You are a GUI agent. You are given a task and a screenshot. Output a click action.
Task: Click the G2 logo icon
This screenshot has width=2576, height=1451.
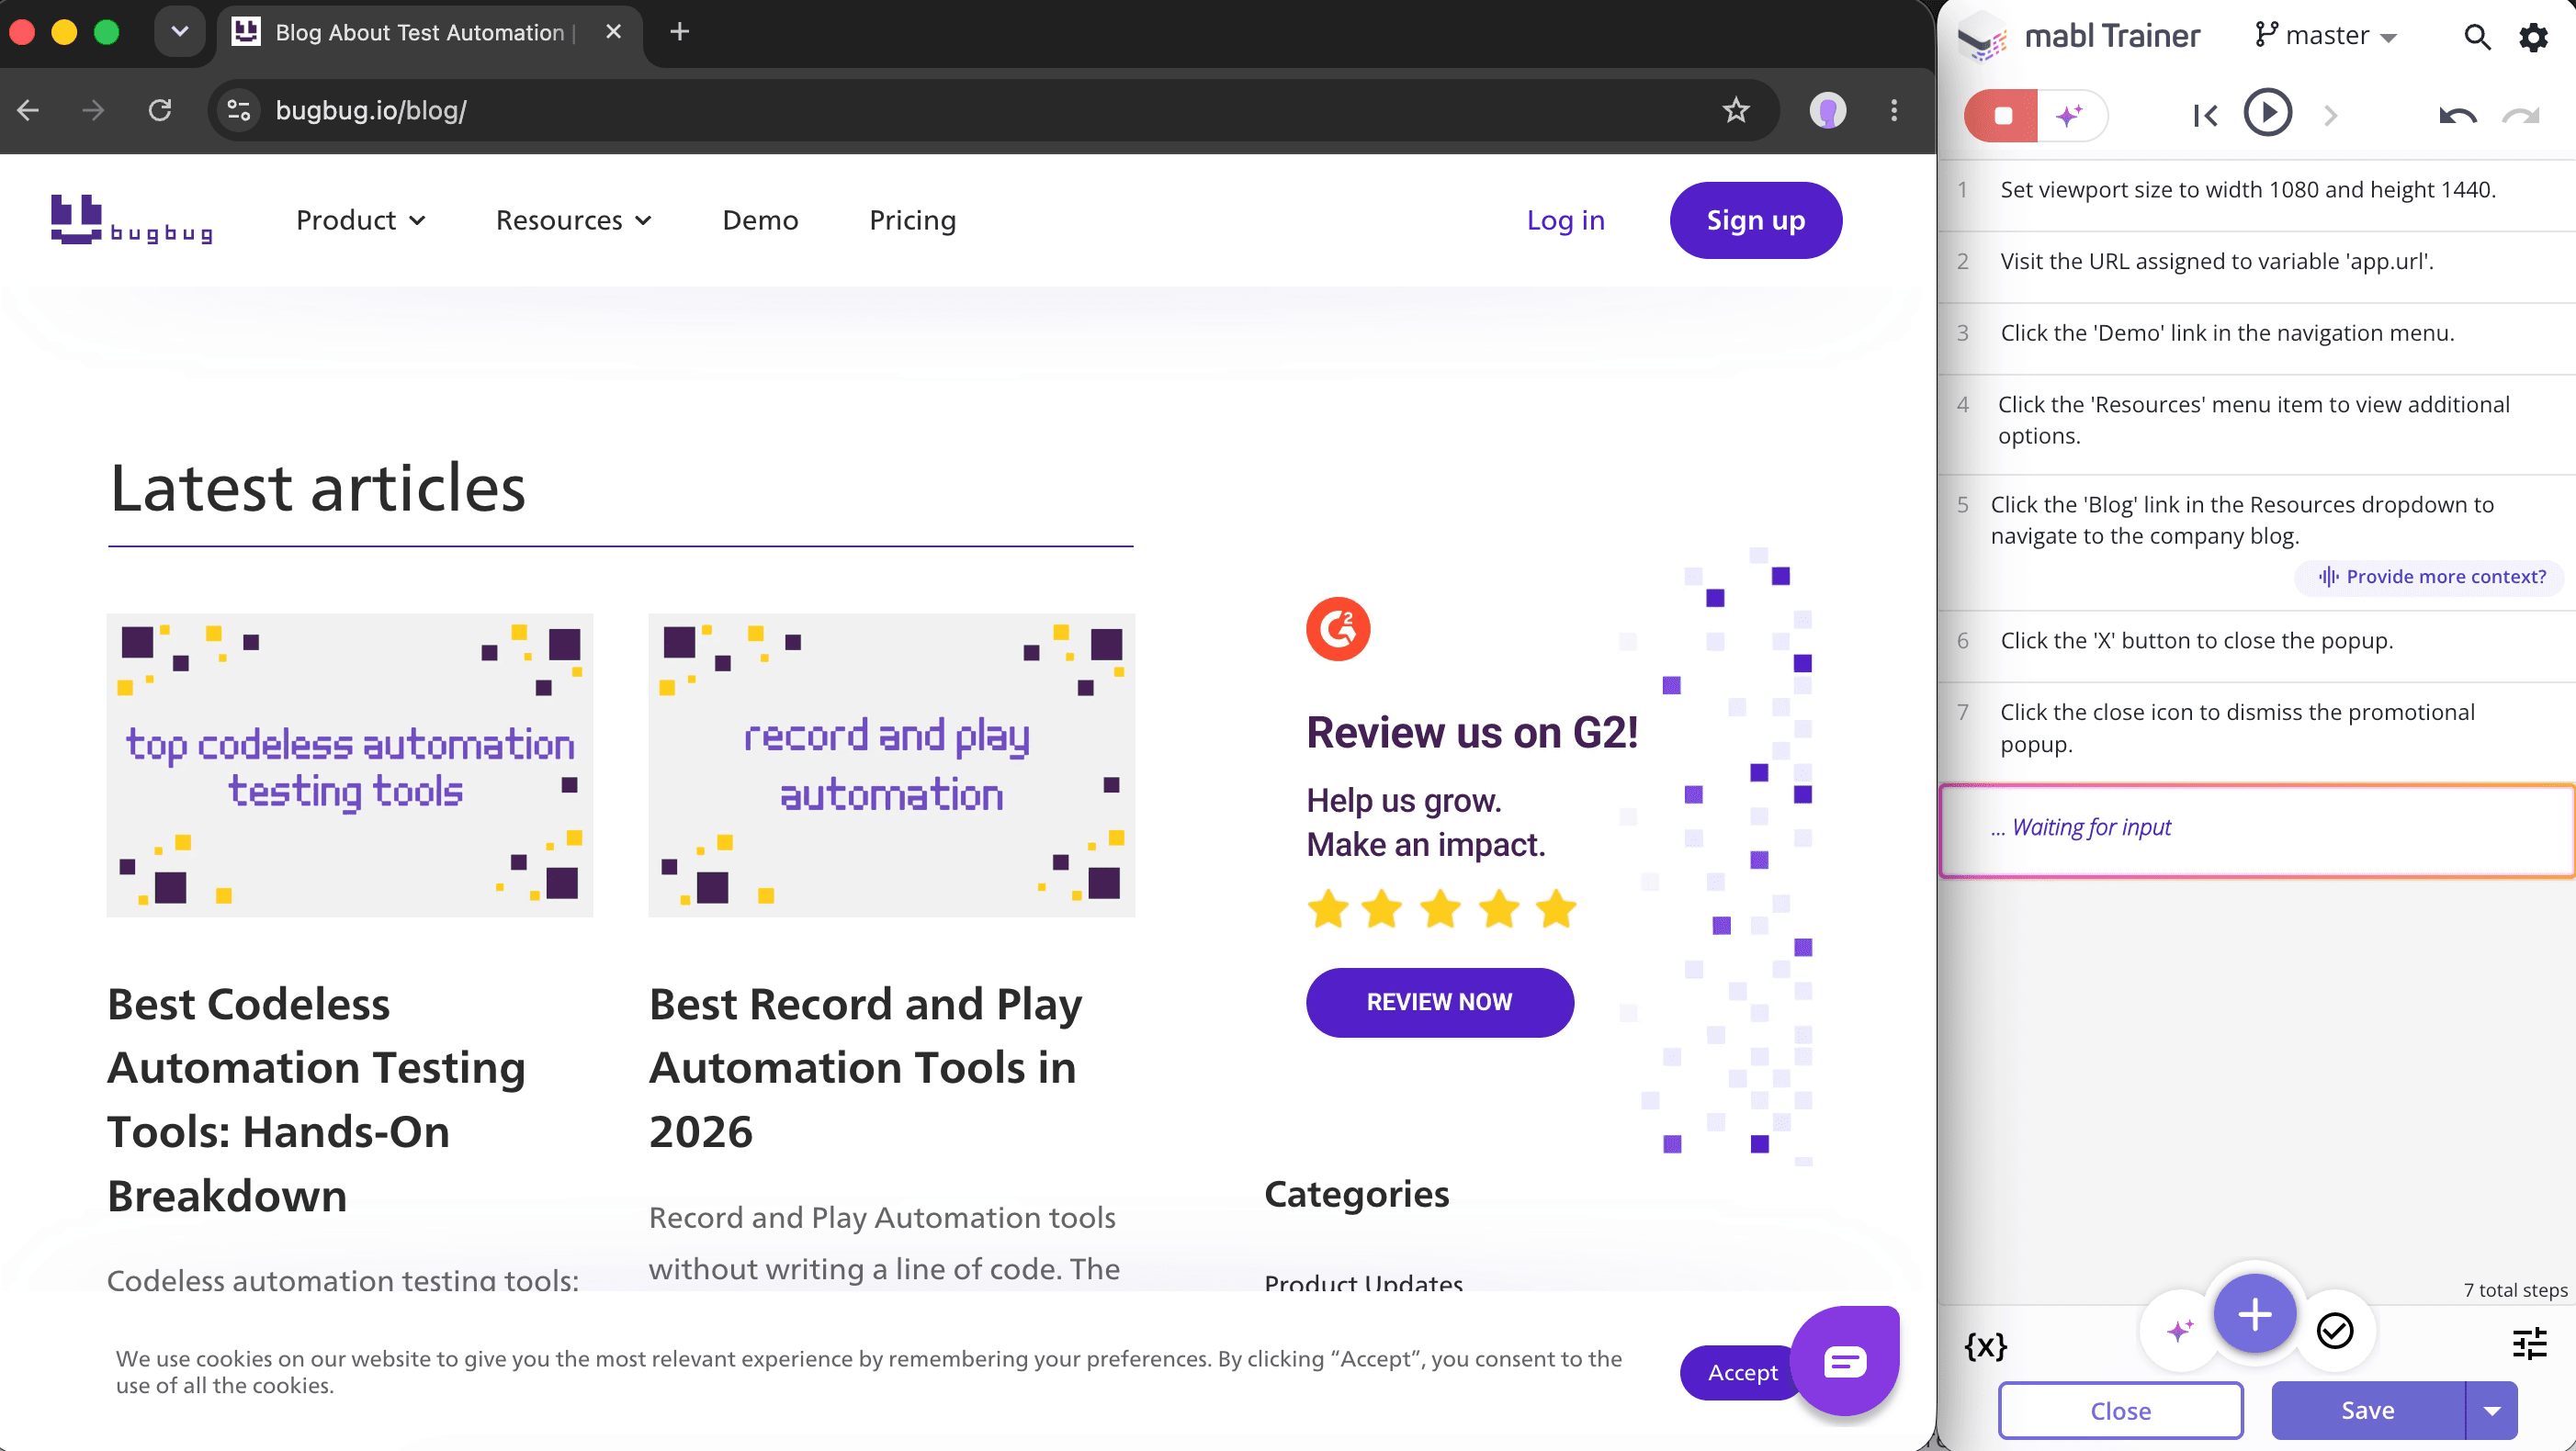(1338, 628)
